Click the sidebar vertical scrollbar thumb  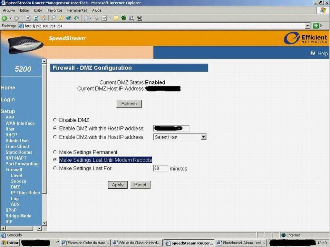[x=44, y=129]
